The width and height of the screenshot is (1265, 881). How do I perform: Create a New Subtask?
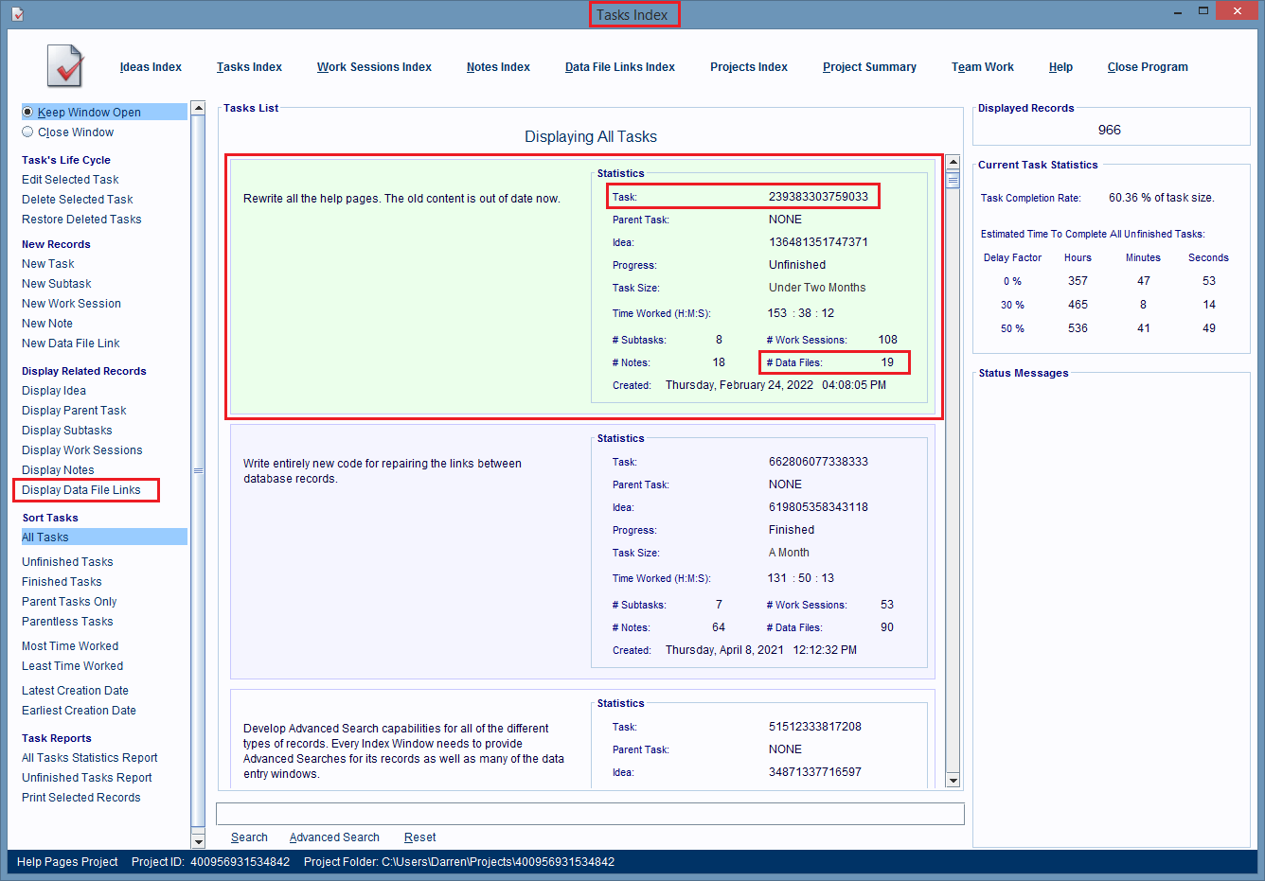pos(57,284)
